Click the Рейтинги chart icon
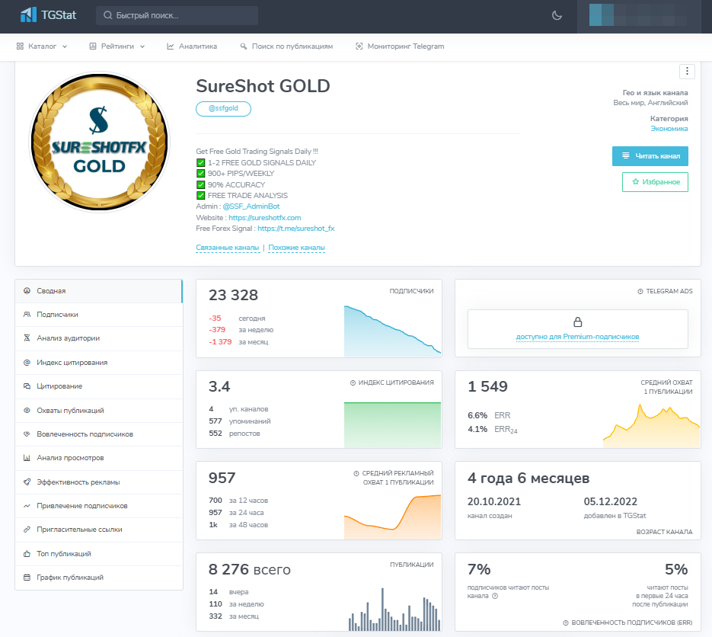Viewport: 712px width, 637px height. click(x=93, y=46)
